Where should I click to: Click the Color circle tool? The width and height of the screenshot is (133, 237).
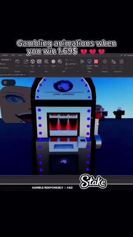[x=53, y=61]
